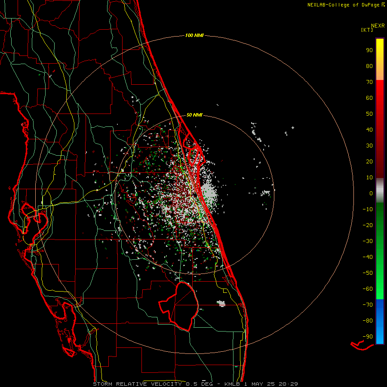Screen dimensions: 387x387
Task: Click the 0 value on the velocity scale
Action: (x=371, y=193)
